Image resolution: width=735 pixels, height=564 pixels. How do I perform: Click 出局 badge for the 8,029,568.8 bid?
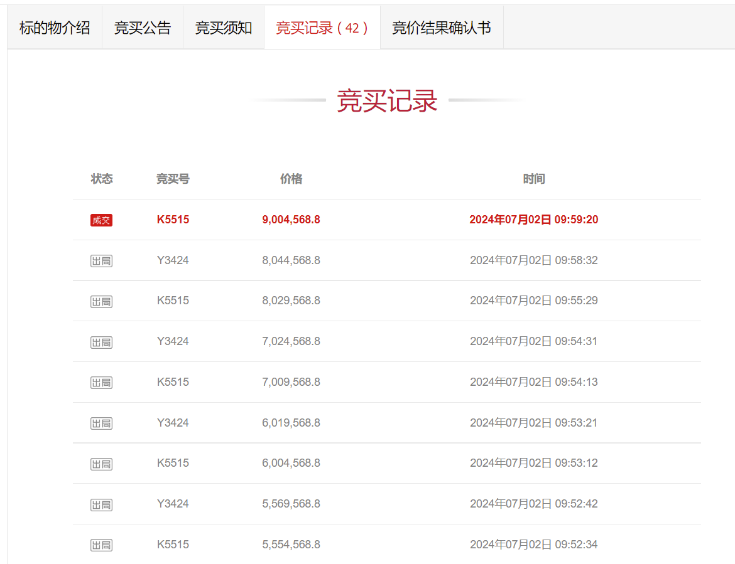(x=101, y=301)
